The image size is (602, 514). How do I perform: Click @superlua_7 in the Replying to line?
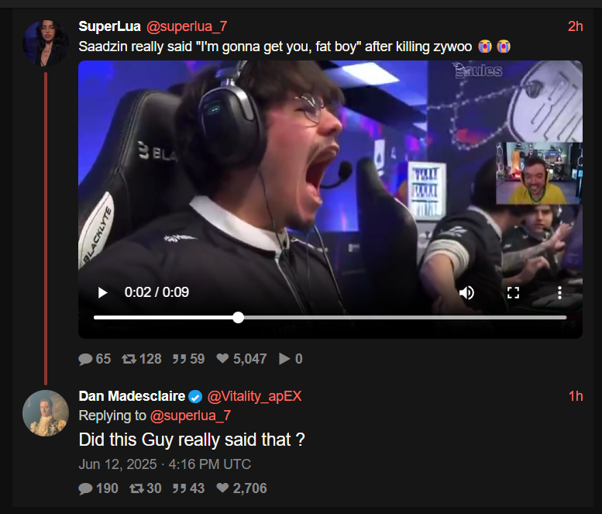(x=191, y=416)
